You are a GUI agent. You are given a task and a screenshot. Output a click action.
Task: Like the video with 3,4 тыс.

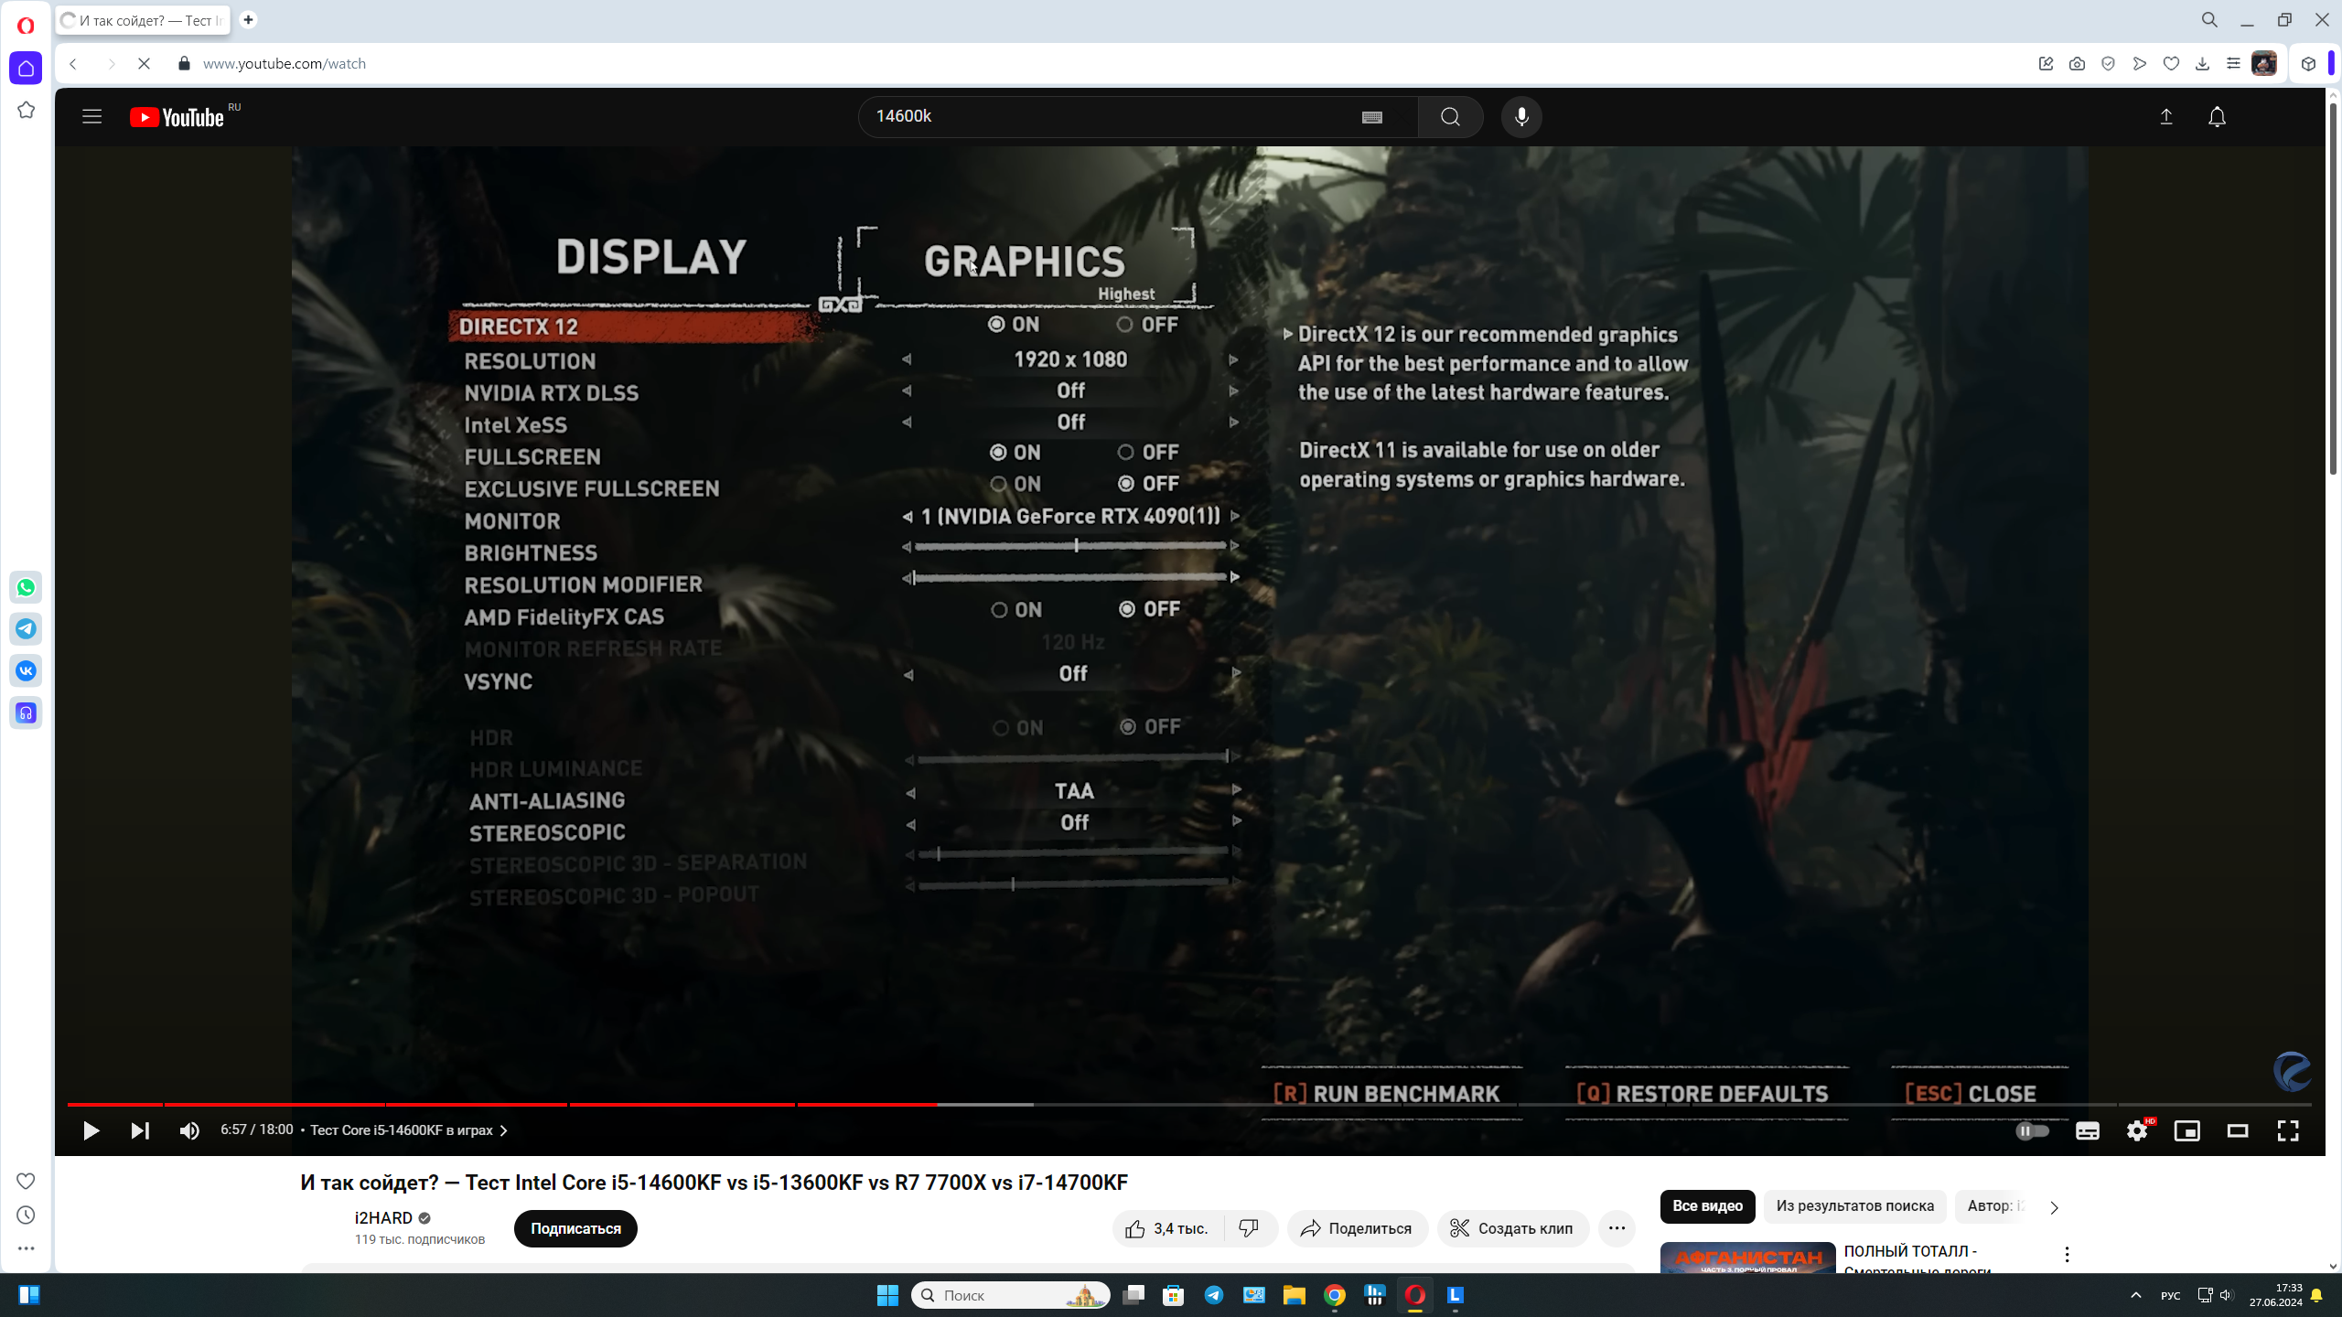click(x=1166, y=1228)
